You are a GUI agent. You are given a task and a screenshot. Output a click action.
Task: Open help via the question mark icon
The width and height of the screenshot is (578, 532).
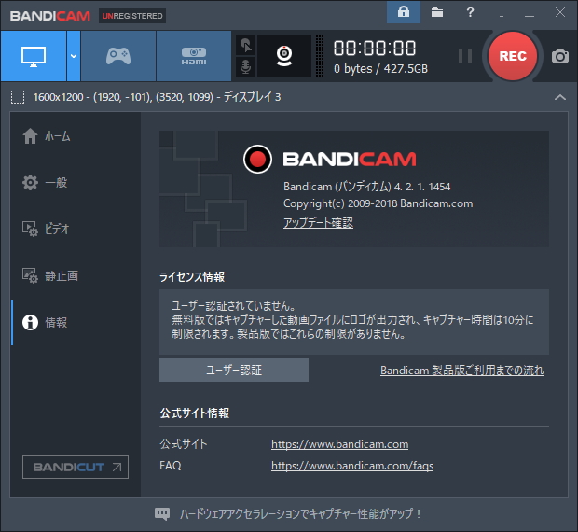click(470, 12)
